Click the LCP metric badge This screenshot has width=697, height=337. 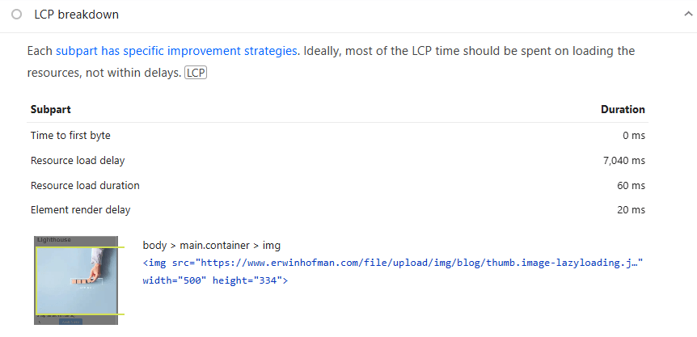click(x=196, y=74)
